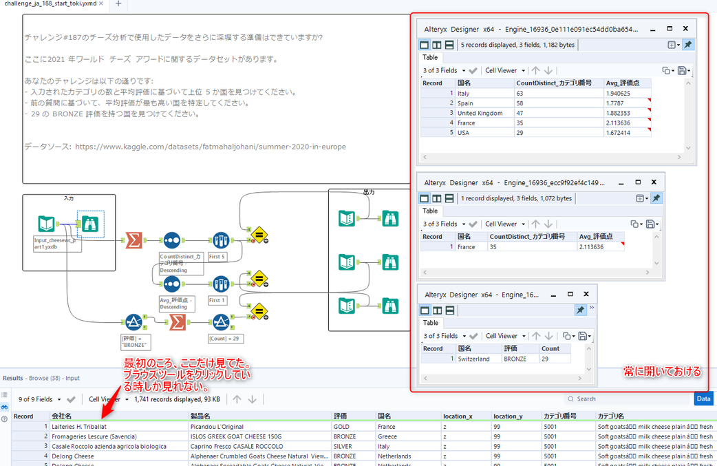Open the 3 of 3 Fields dropdown
This screenshot has width=717, height=466.
click(x=440, y=70)
